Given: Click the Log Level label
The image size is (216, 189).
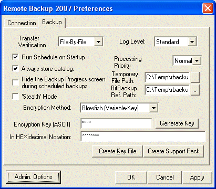Looking at the screenshot, I should (132, 41).
